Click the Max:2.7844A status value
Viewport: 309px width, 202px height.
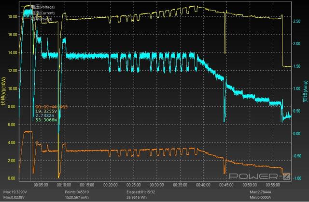coord(261,192)
